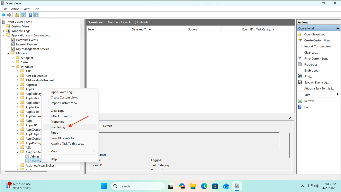The image size is (341, 192).
Task: Click the Filter Current Log funnel icon in Actions
Action: coord(300,59)
